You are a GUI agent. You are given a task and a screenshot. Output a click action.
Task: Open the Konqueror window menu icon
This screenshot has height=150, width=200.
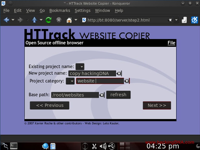pos(3,3)
